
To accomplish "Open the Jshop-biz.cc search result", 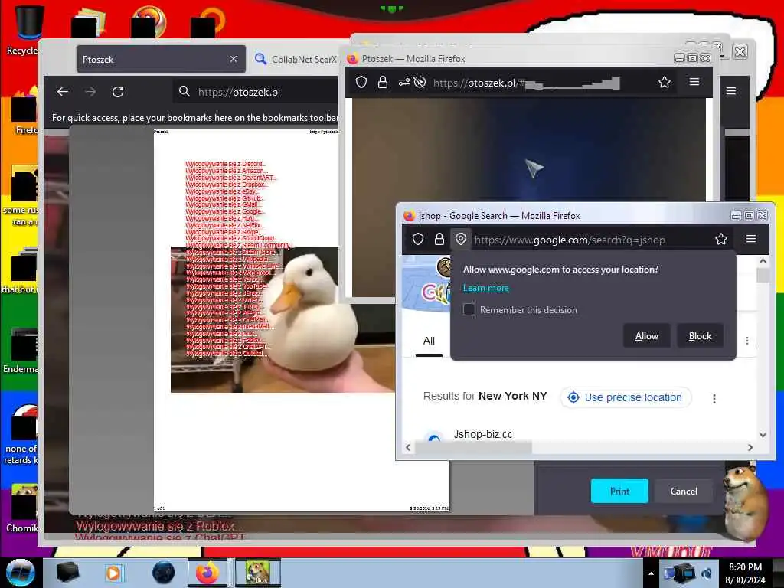I will tap(482, 434).
